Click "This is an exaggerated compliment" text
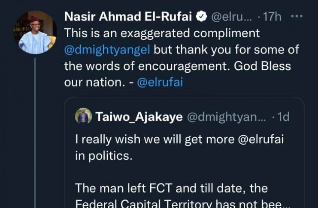 (x=162, y=33)
